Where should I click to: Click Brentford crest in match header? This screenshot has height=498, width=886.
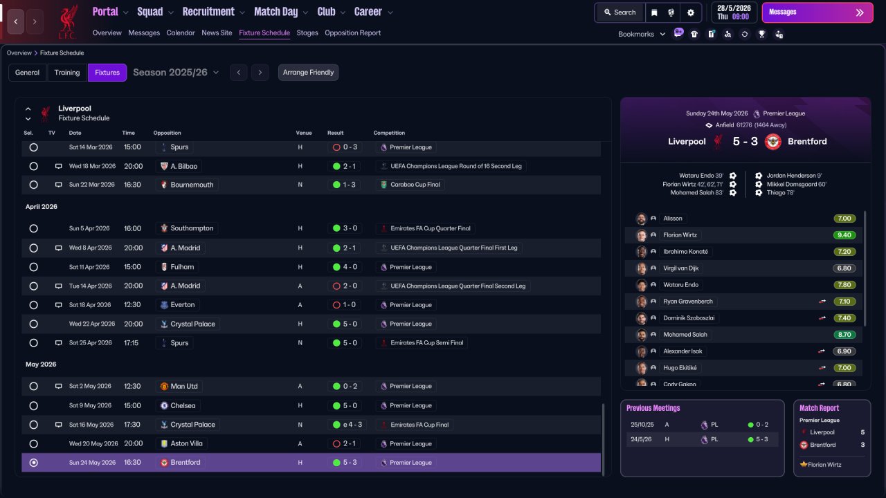(x=773, y=142)
